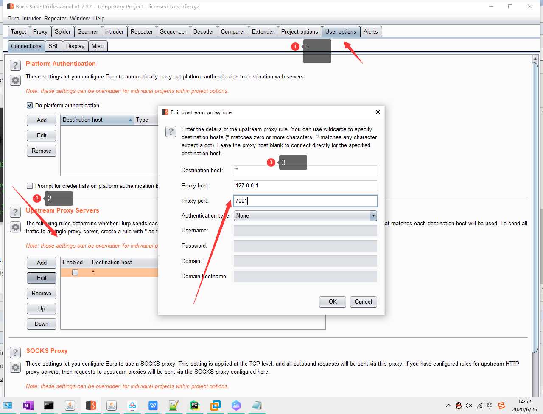Select the Connections sub-tab
The image size is (543, 414).
pyautogui.click(x=26, y=46)
